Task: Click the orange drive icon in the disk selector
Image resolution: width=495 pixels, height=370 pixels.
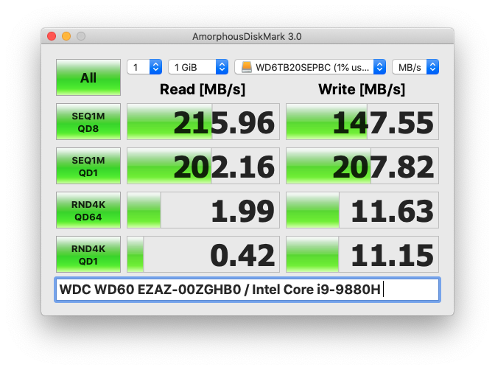Action: click(x=247, y=67)
